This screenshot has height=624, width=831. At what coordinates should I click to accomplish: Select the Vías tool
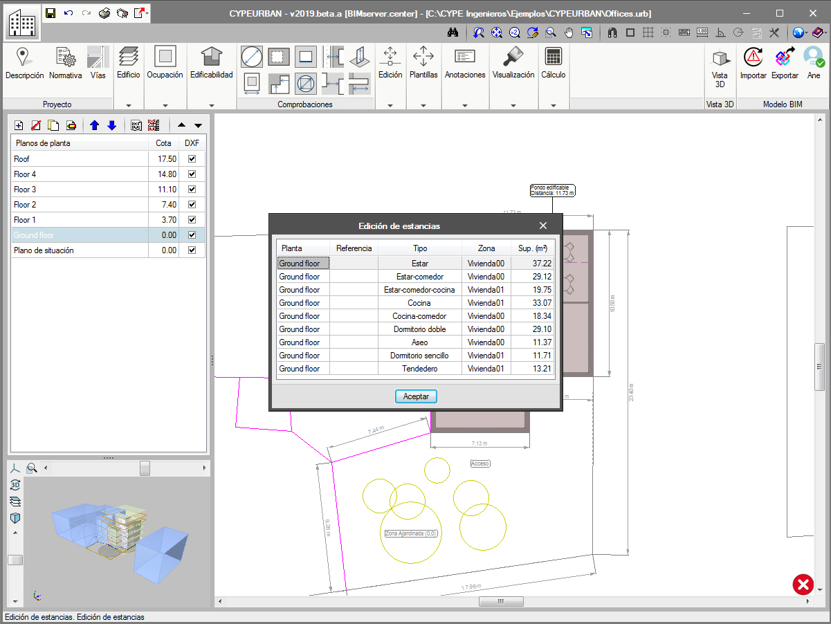[x=98, y=64]
